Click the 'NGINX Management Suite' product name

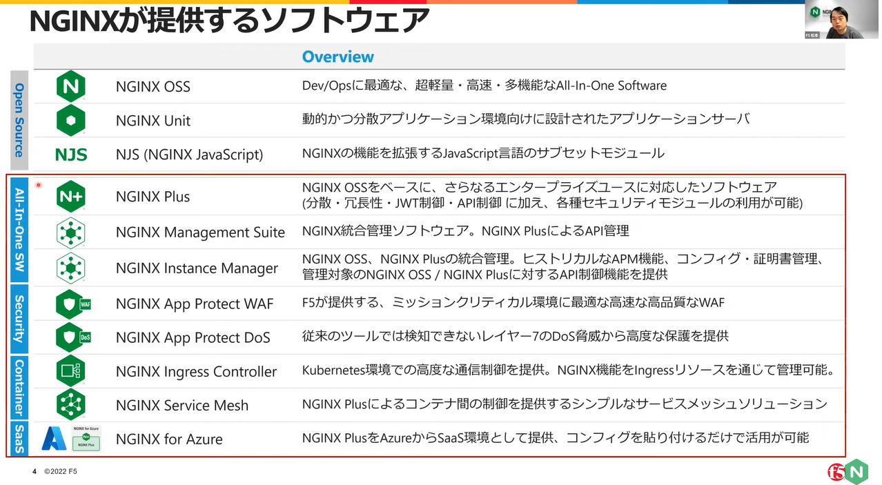click(200, 232)
